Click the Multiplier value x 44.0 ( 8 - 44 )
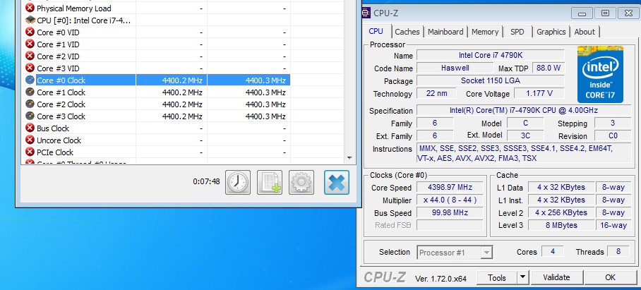 point(450,200)
